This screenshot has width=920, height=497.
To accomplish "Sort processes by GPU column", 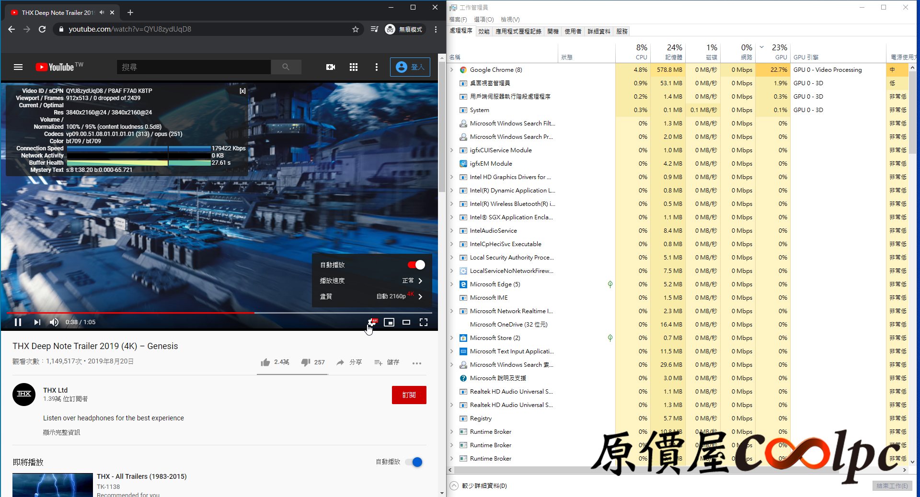I will point(774,52).
